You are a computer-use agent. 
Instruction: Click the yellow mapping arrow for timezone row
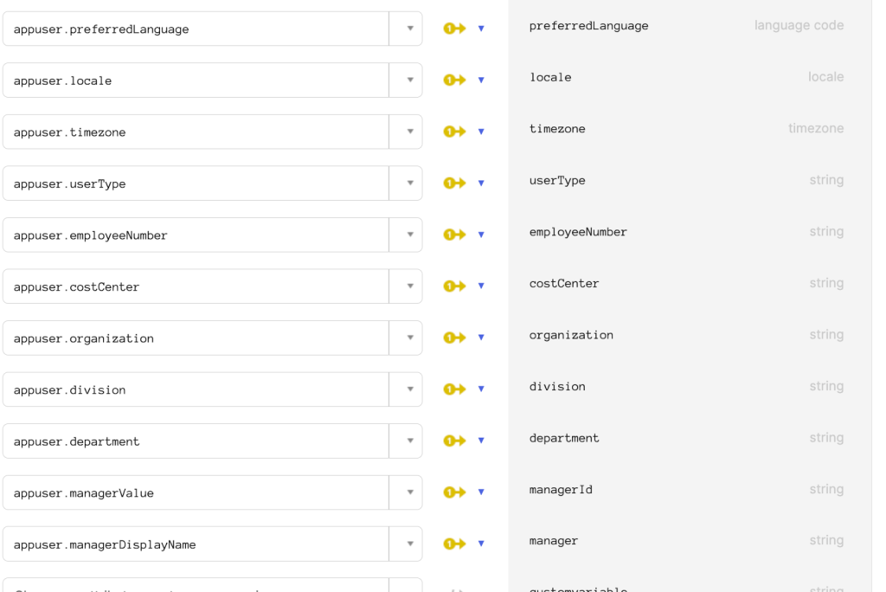(x=454, y=132)
